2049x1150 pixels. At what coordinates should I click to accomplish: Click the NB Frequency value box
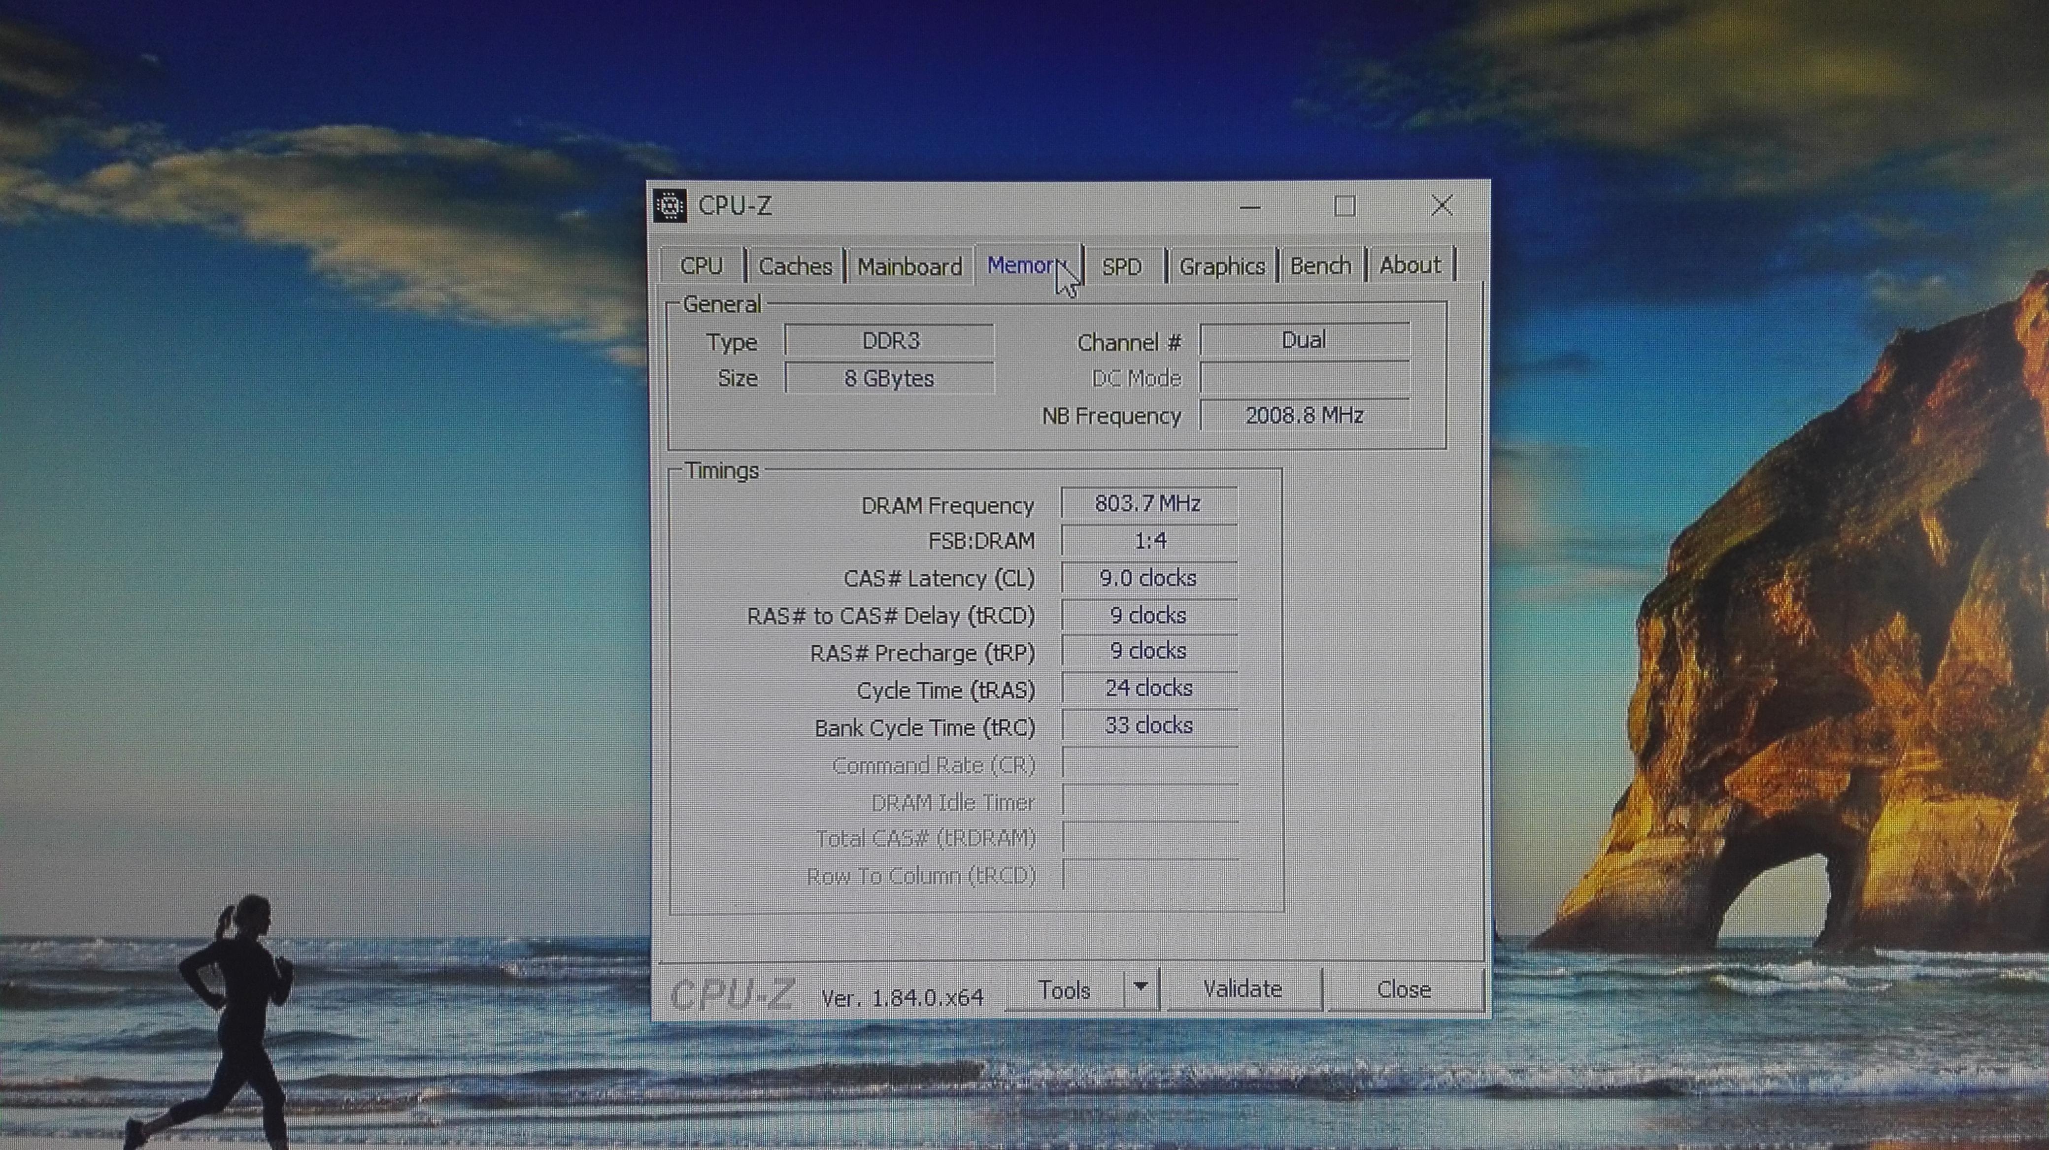1305,415
